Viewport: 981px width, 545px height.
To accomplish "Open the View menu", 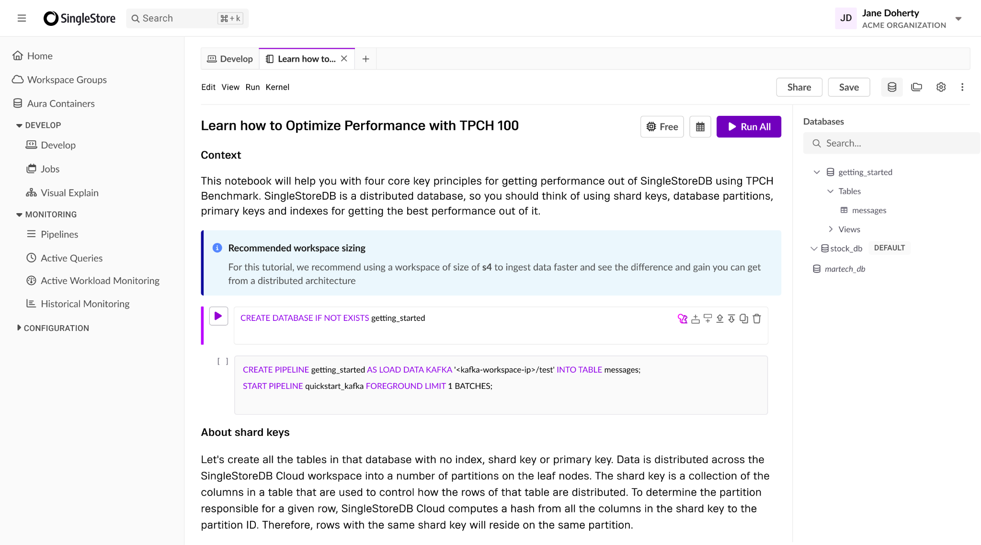I will [x=230, y=87].
